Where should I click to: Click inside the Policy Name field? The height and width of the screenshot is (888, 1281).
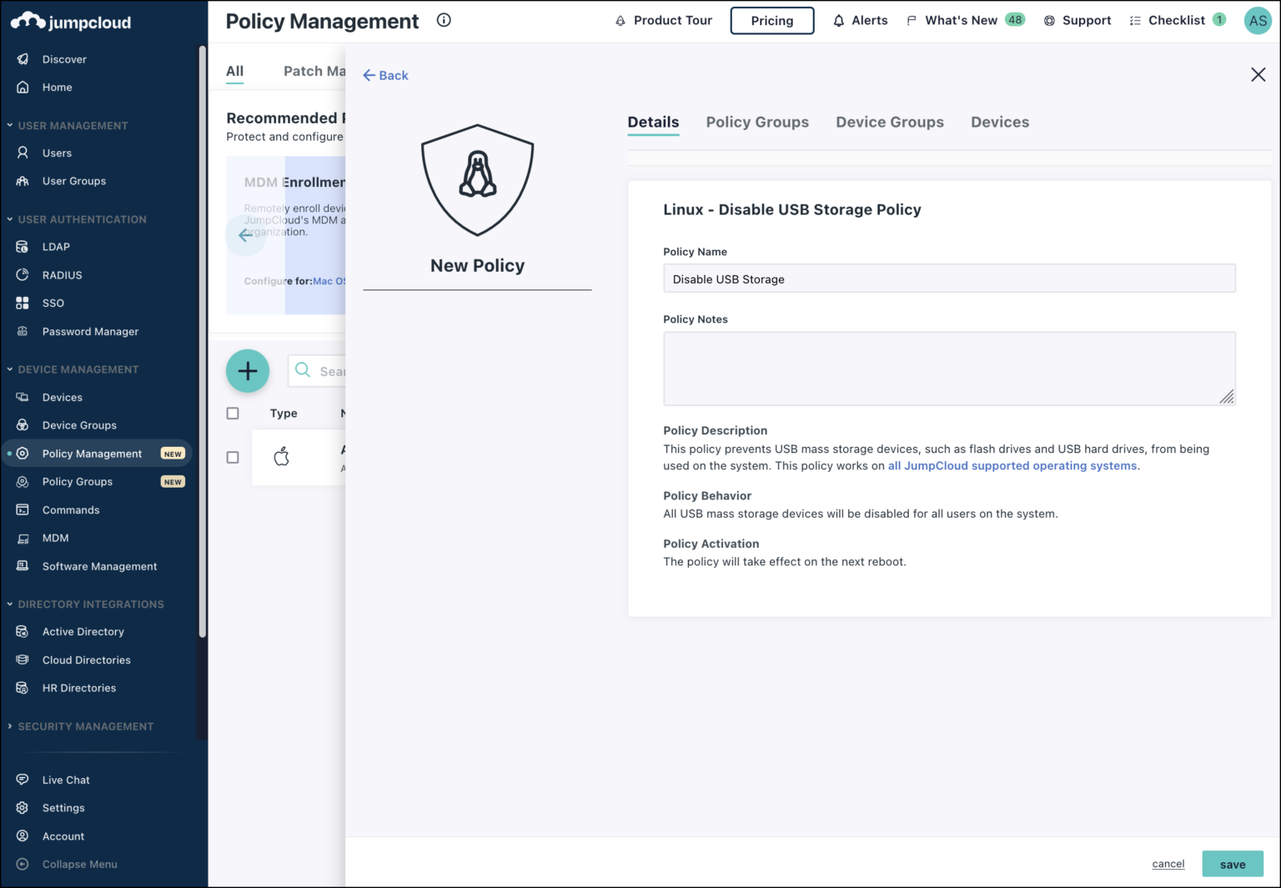[949, 278]
